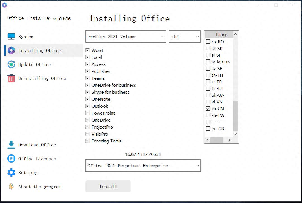The width and height of the screenshot is (302, 203).
Task: Uncheck VisioPro checkbox
Action: (x=87, y=134)
